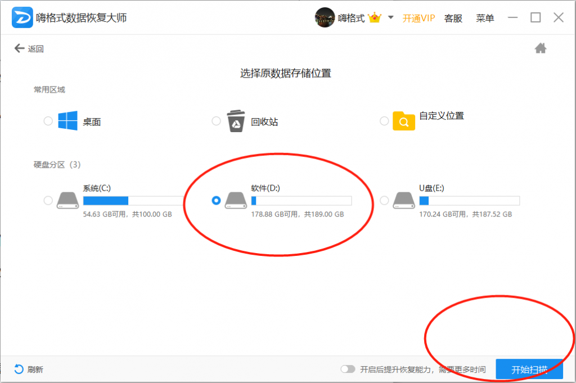Click the 嗨格式数据恢复大师 app logo
This screenshot has height=383, width=576.
(x=22, y=17)
